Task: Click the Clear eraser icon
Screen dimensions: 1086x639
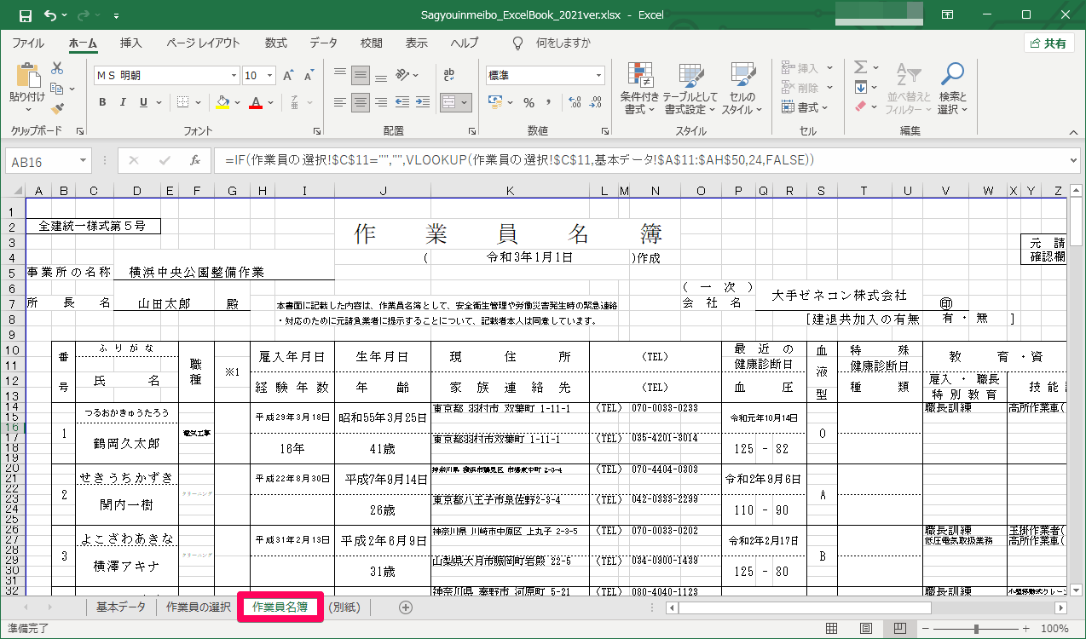Action: pyautogui.click(x=861, y=106)
